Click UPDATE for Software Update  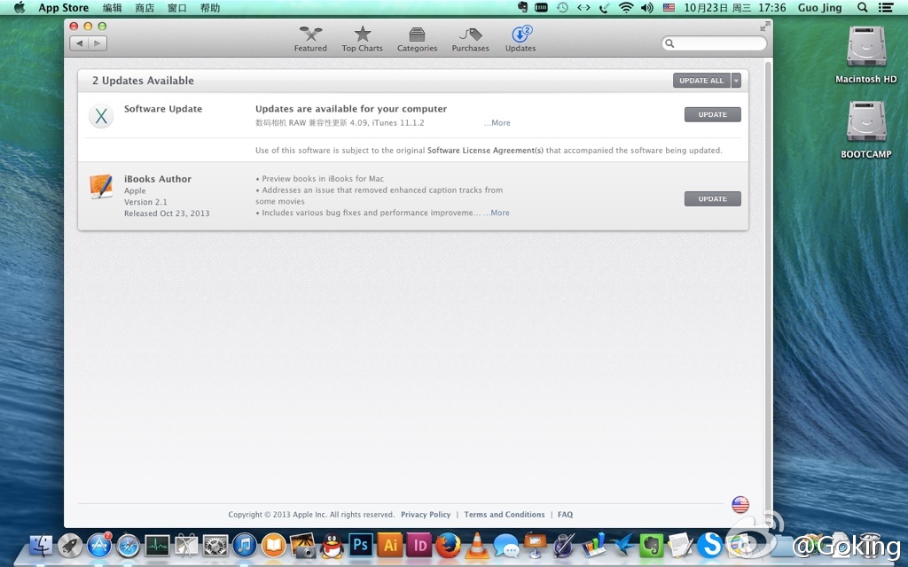click(x=712, y=114)
